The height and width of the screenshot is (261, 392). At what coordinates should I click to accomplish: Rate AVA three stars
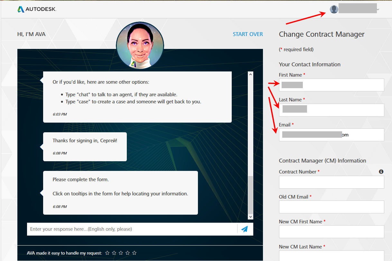[121, 253]
